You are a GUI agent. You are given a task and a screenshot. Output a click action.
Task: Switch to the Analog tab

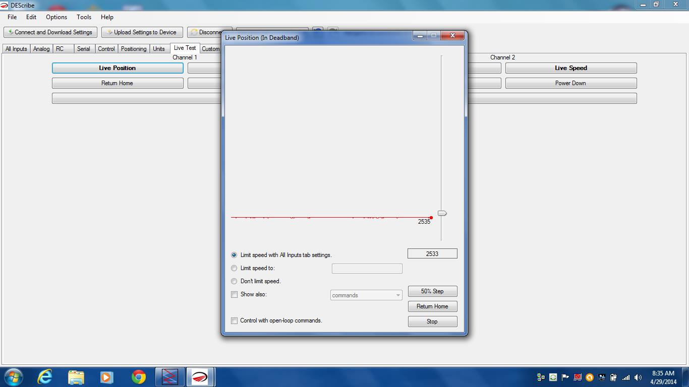coord(41,49)
